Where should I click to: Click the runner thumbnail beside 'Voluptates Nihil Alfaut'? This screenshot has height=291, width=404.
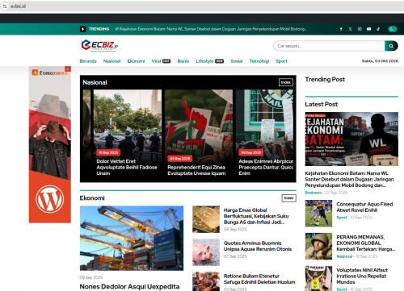[x=318, y=278]
